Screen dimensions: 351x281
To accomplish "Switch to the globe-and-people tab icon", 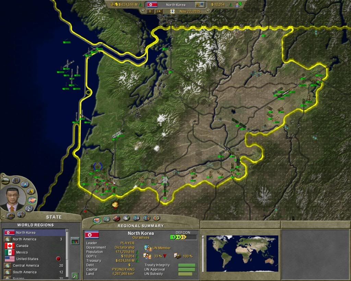I will click(146, 218).
